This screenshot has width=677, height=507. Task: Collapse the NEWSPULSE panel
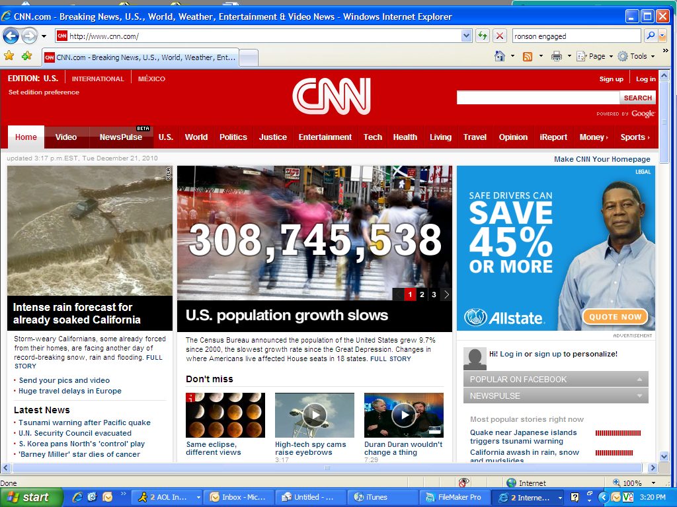[x=555, y=396]
